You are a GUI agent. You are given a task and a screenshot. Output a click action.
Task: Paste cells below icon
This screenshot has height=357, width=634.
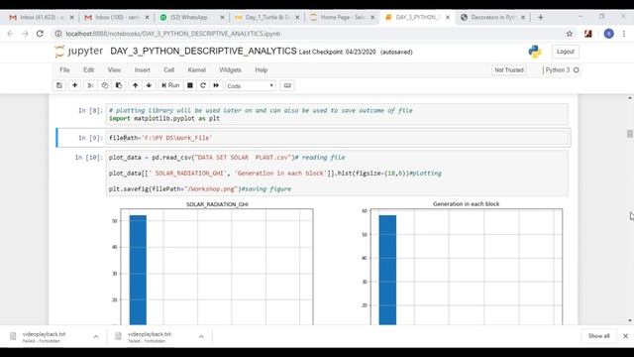coord(119,85)
